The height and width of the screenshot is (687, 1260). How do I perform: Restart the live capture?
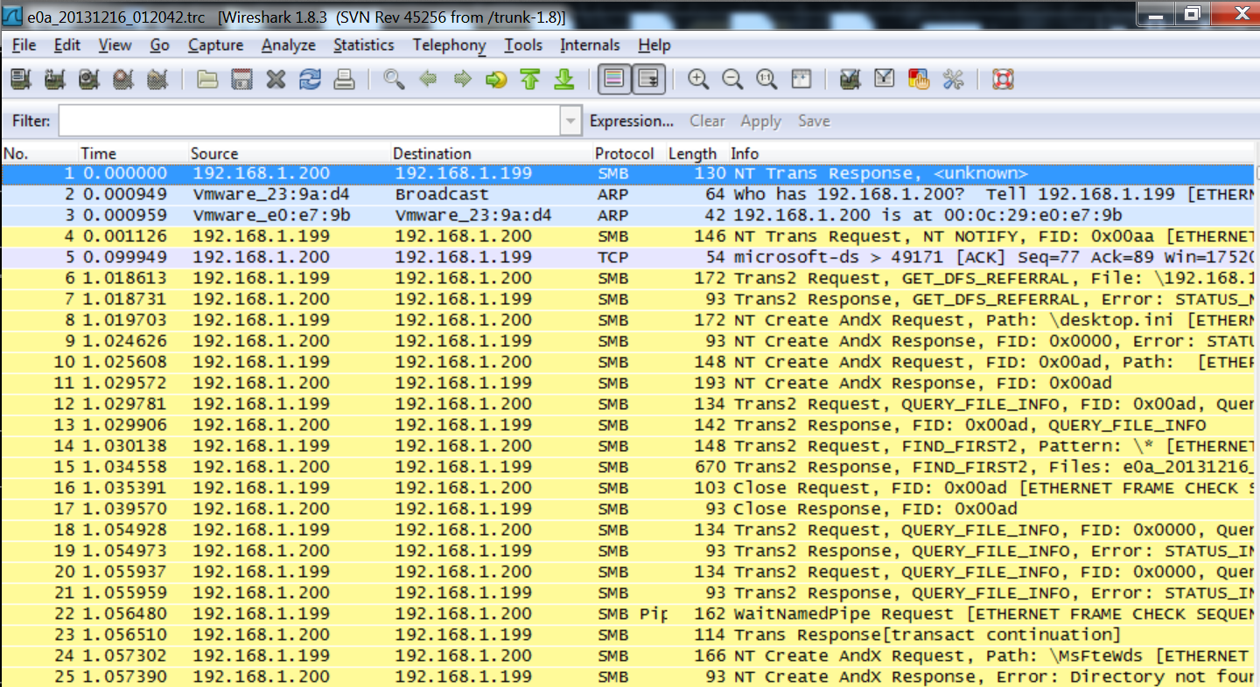pyautogui.click(x=157, y=80)
